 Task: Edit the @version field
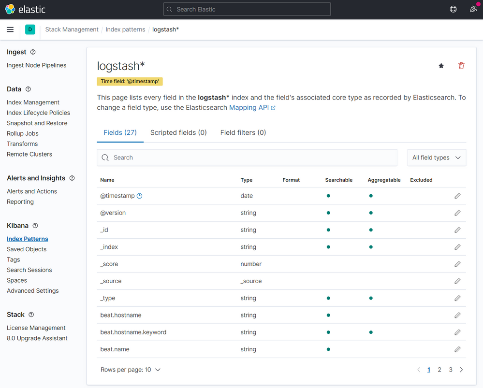457,213
